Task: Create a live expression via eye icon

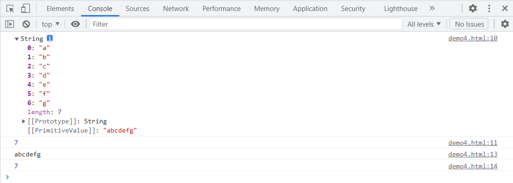Action: point(76,24)
